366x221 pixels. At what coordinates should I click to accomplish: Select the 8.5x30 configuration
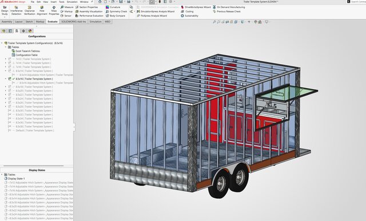point(30,110)
